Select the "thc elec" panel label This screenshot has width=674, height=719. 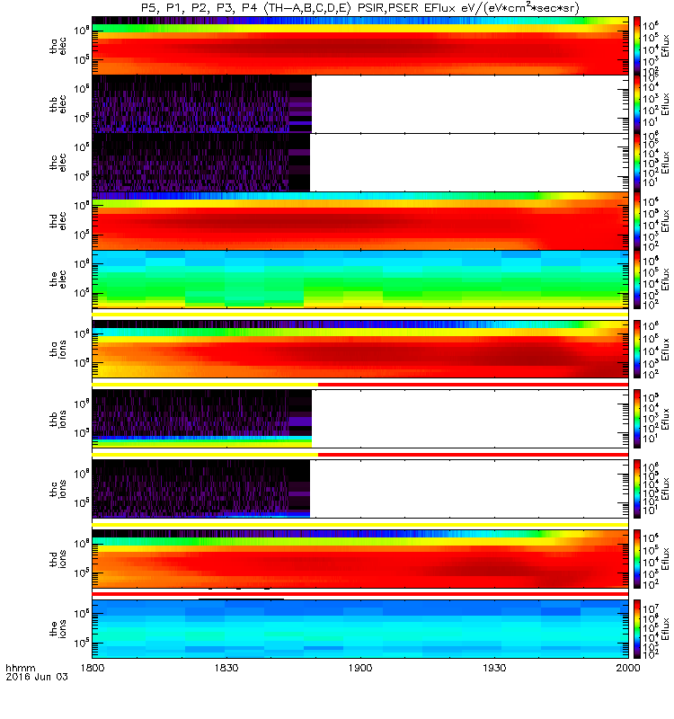coord(58,163)
